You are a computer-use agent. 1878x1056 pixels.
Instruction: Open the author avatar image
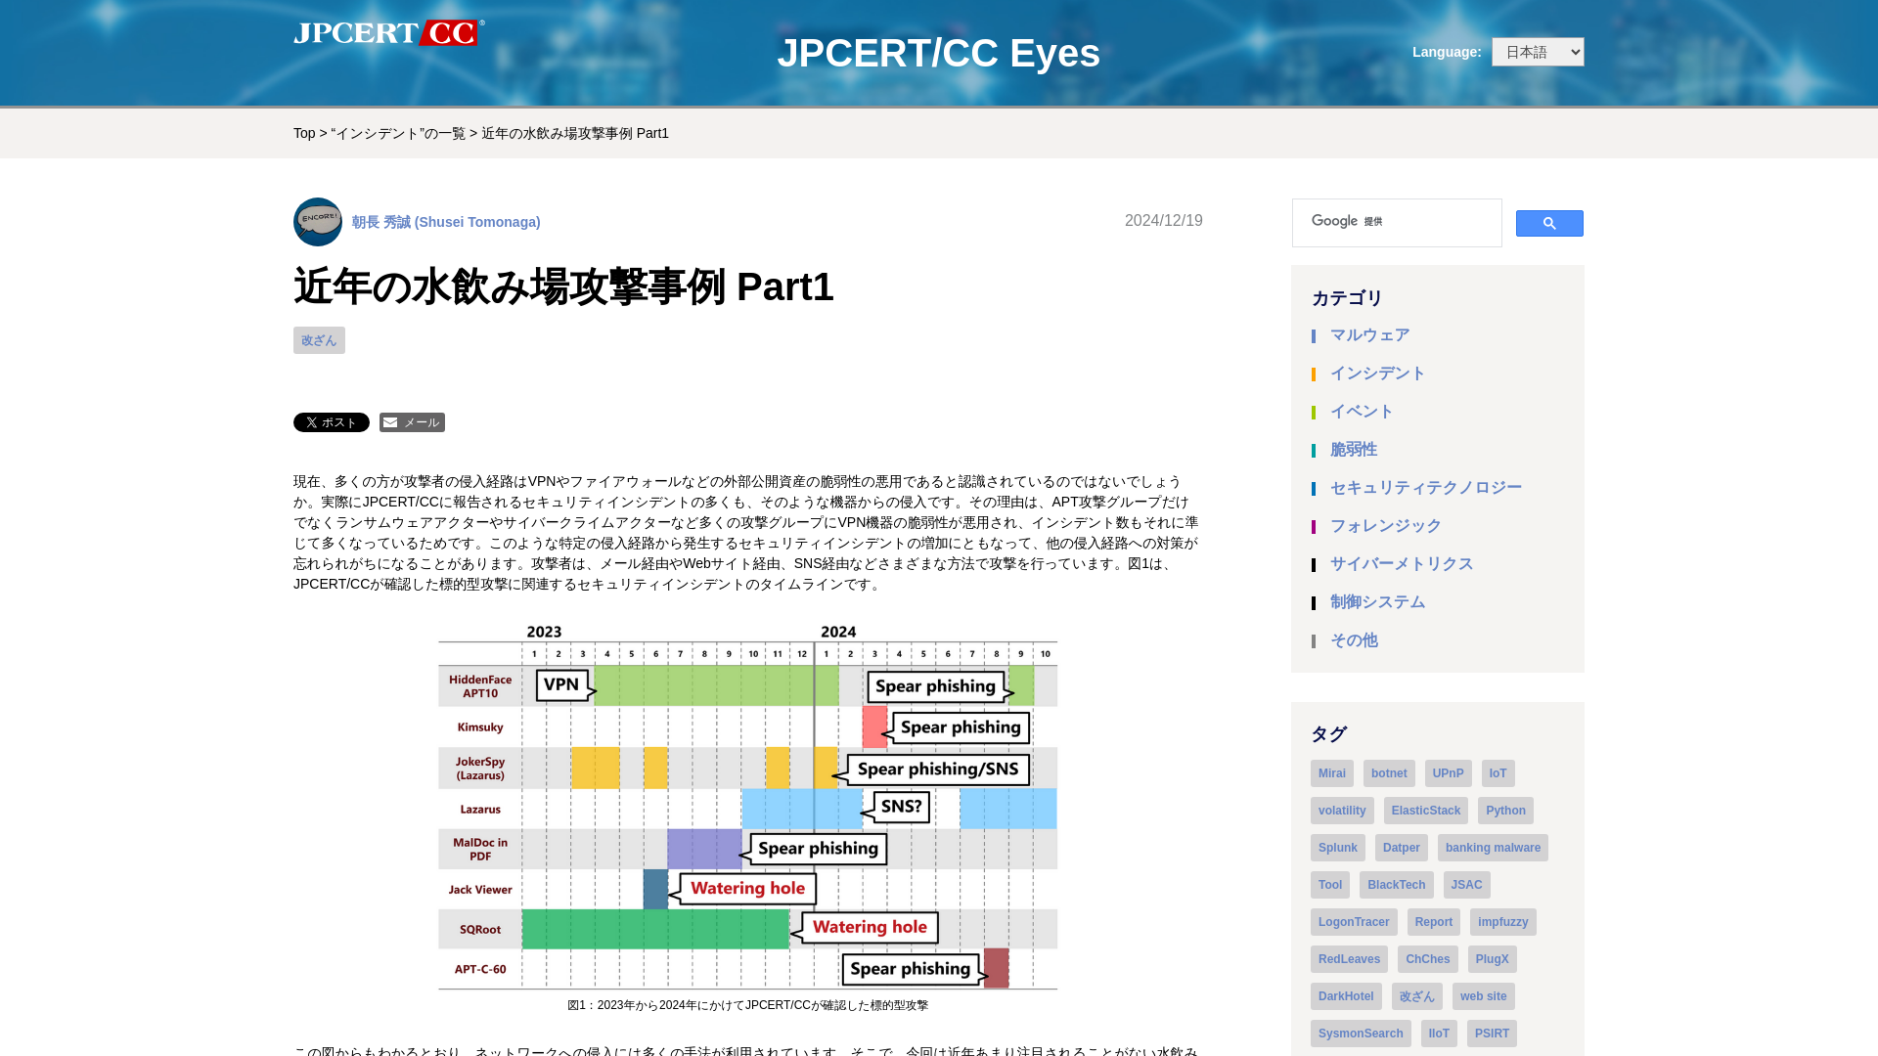(318, 222)
